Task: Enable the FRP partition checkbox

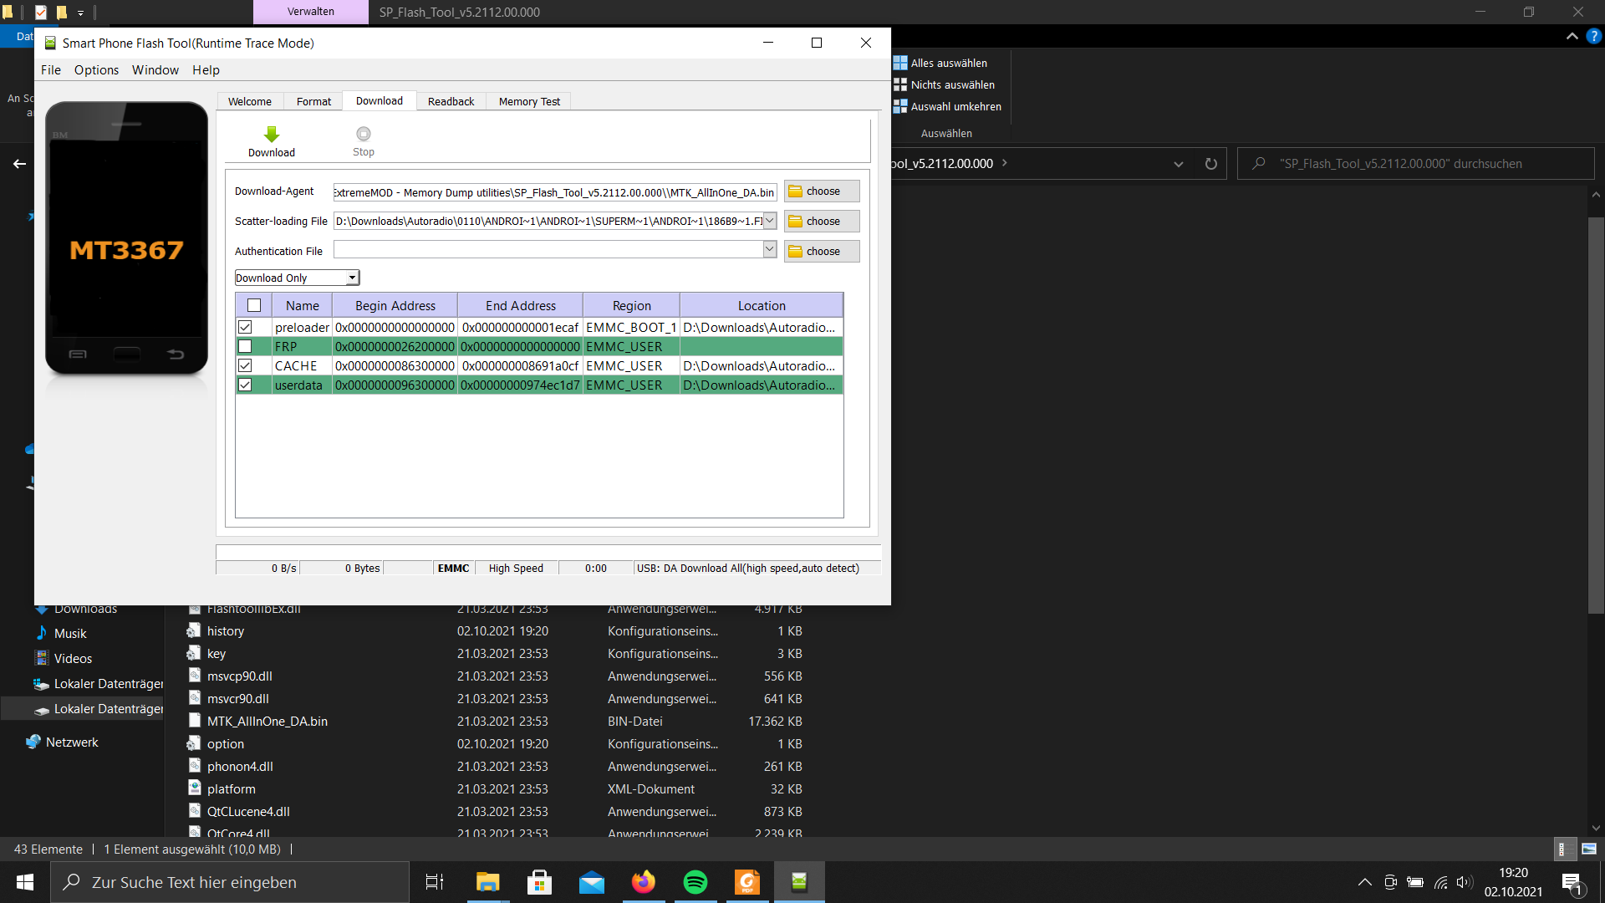Action: pos(245,347)
